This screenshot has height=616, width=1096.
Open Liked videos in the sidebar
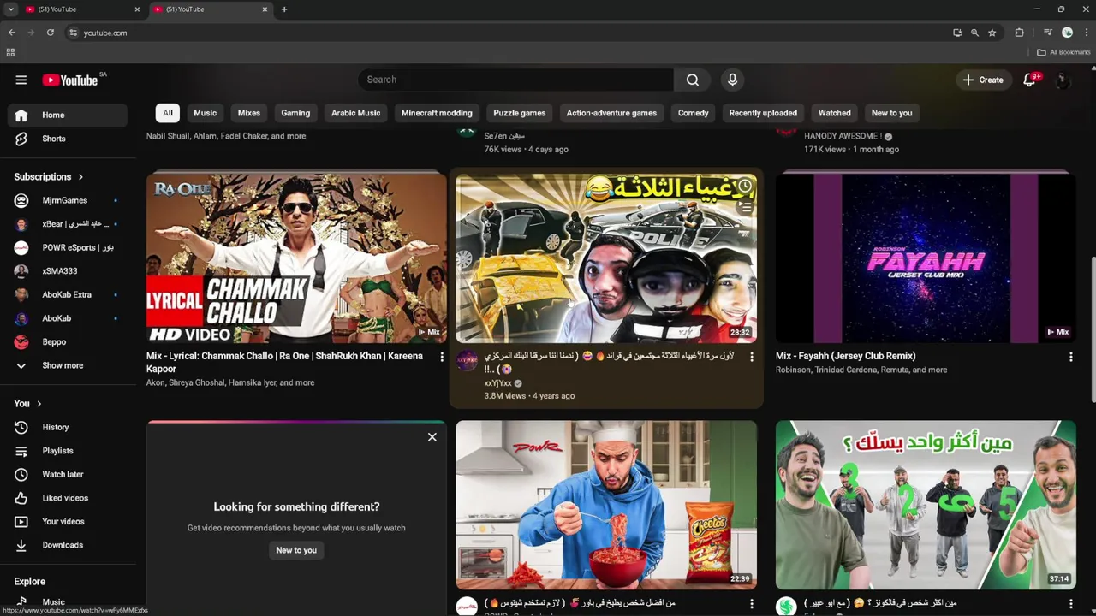[x=67, y=498]
